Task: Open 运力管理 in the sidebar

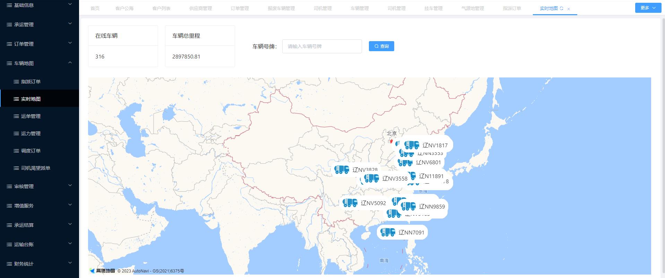Action: pyautogui.click(x=40, y=133)
